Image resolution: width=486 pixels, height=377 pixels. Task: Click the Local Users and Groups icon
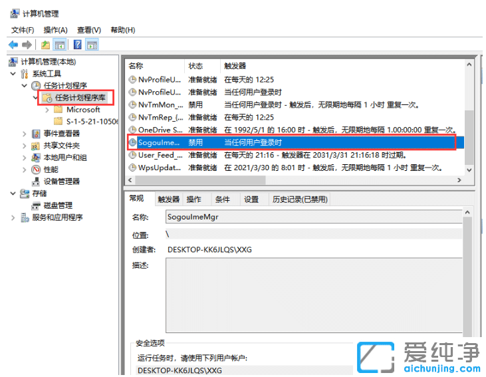36,158
